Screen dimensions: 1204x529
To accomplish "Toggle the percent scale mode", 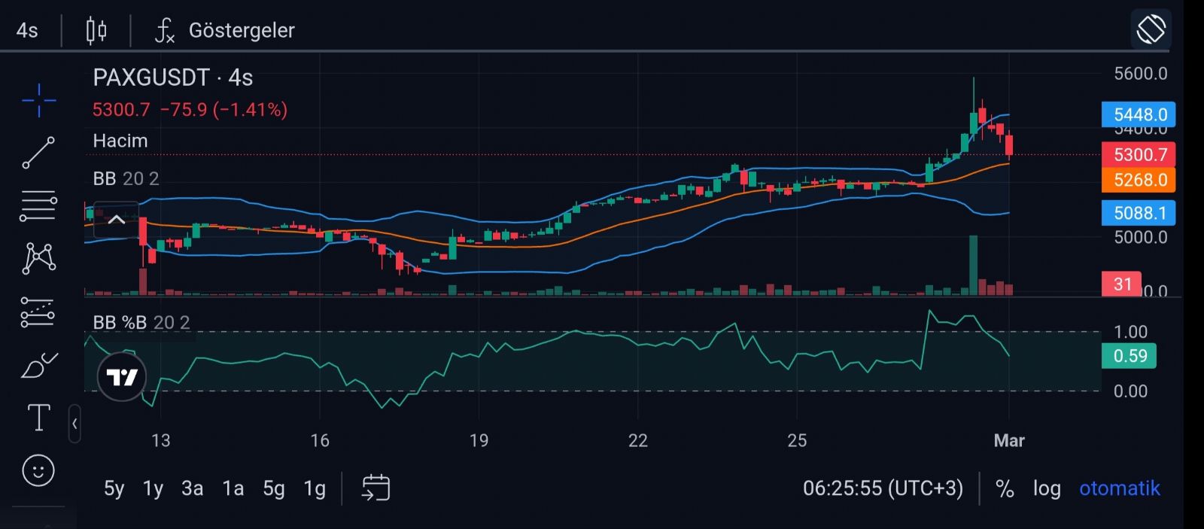I will [1005, 488].
